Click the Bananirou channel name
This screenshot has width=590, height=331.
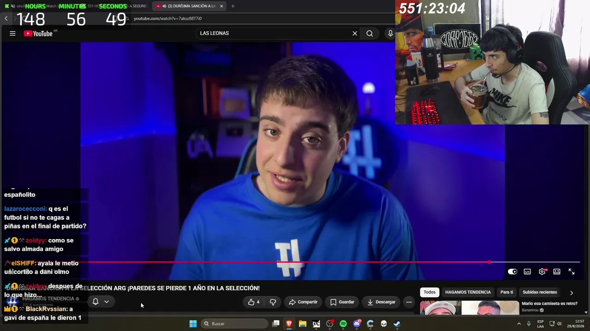[x=530, y=310]
